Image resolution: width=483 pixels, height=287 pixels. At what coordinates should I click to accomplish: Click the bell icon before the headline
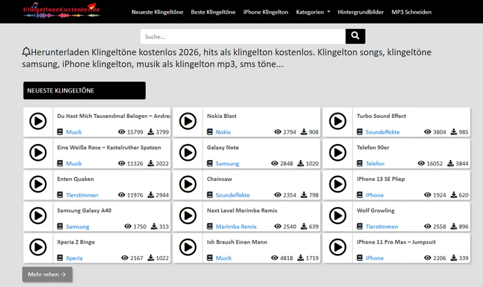tap(26, 52)
